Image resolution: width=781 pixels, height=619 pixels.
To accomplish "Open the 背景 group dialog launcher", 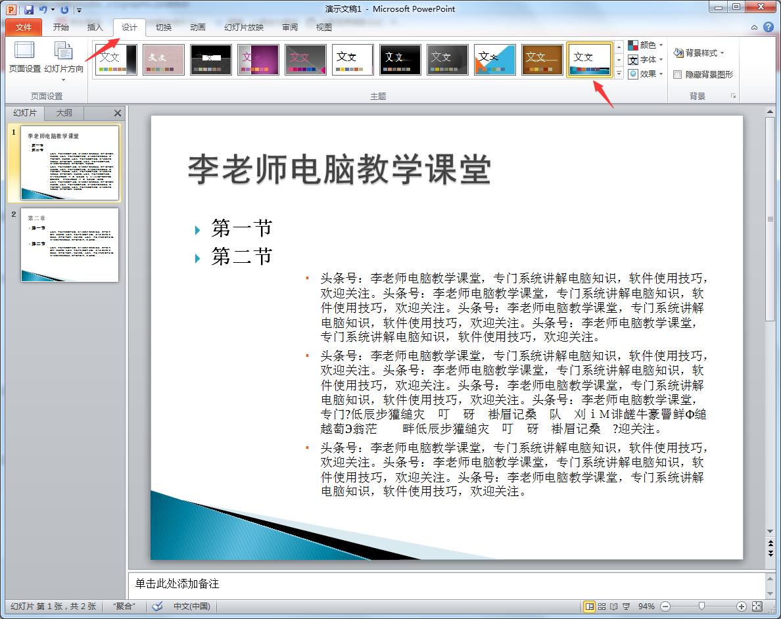I will tap(733, 96).
